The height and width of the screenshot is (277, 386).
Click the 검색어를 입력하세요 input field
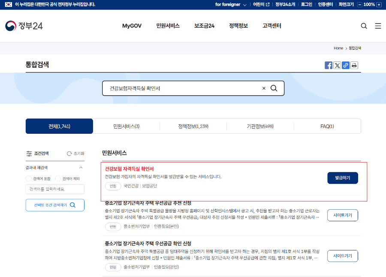click(54, 189)
